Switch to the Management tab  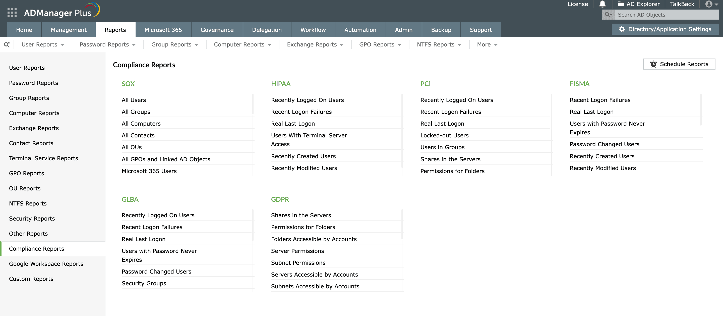tap(69, 30)
